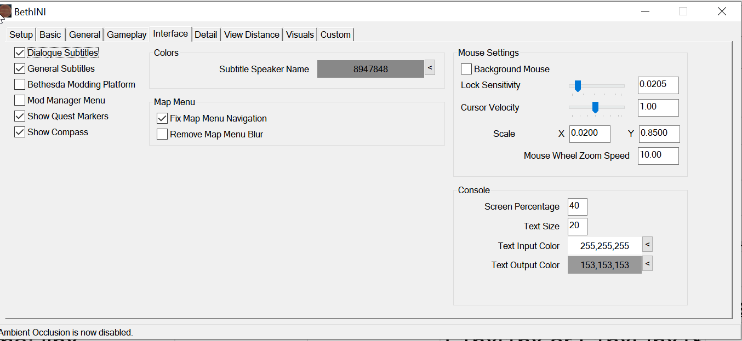Select the Interface tab
The image size is (742, 341).
click(x=170, y=34)
